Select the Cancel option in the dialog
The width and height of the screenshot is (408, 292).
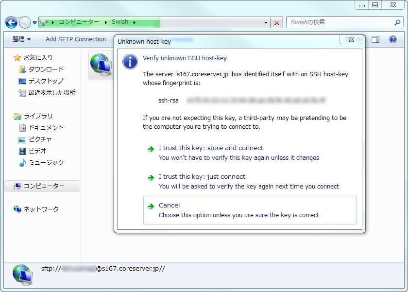click(169, 205)
